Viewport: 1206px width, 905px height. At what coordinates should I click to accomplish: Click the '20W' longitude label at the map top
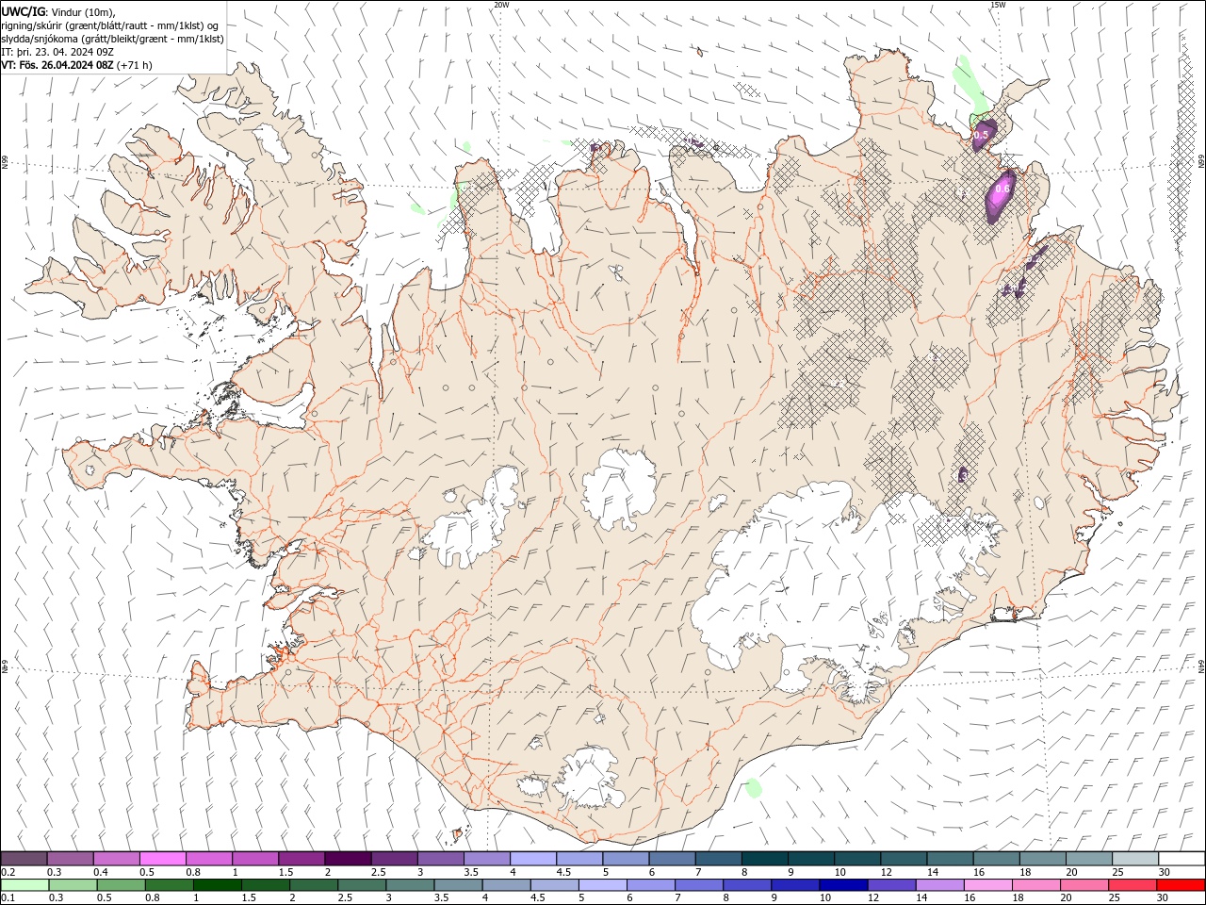pyautogui.click(x=501, y=5)
